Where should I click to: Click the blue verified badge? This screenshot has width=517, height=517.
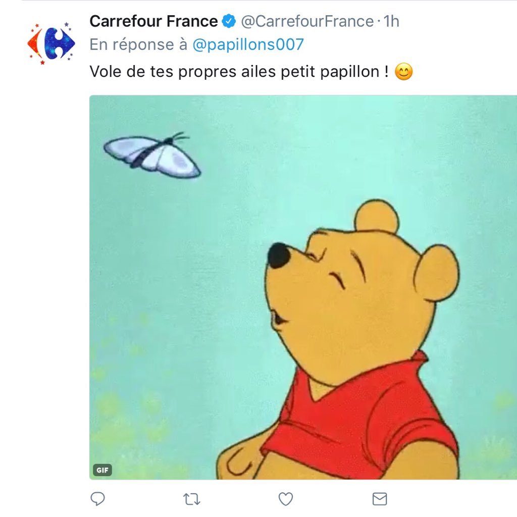(229, 21)
